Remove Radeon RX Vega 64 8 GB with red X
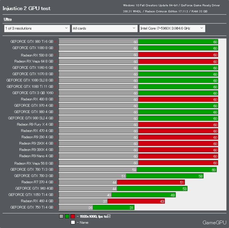This screenshot has width=229, height=228. pos(55,61)
